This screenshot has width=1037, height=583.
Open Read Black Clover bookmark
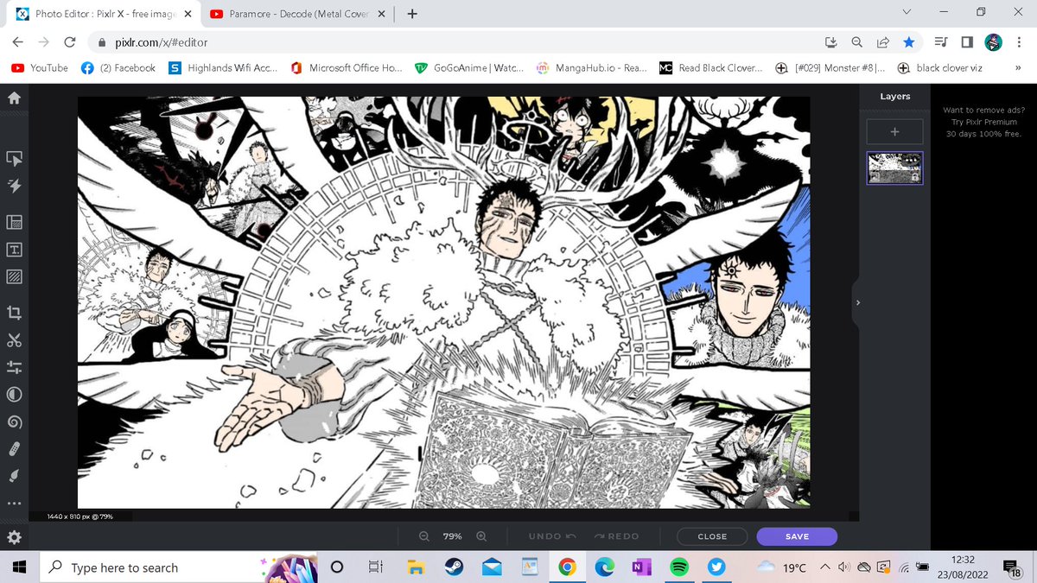pyautogui.click(x=711, y=67)
